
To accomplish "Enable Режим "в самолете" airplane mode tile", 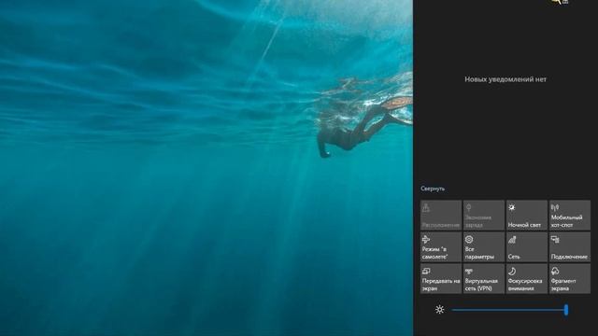I will click(x=440, y=246).
